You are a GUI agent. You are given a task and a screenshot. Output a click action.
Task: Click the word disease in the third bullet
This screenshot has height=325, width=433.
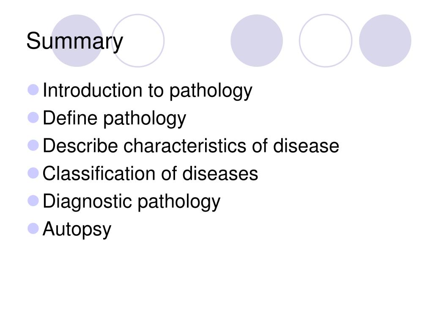(x=306, y=146)
